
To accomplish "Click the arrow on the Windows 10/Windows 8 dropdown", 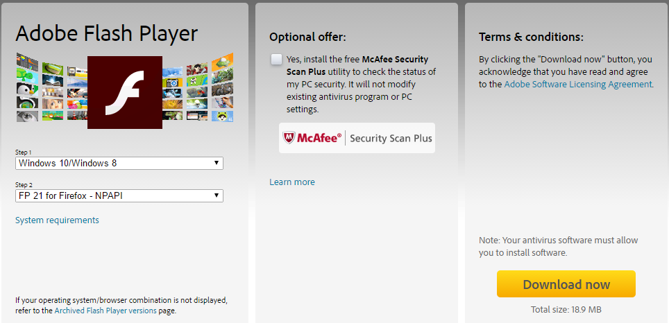I will 217,164.
